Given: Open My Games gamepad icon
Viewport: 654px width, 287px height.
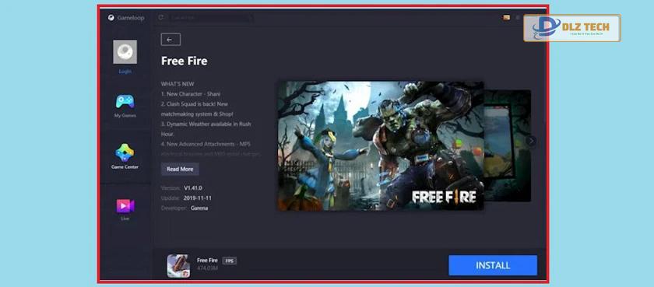Looking at the screenshot, I should (x=125, y=101).
